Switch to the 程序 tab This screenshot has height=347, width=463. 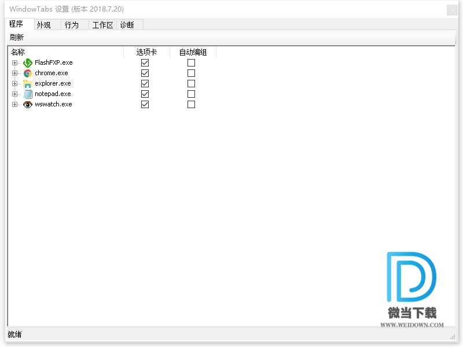click(20, 24)
